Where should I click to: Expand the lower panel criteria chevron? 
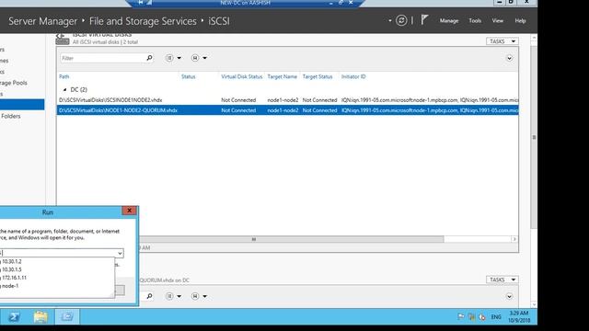509,296
